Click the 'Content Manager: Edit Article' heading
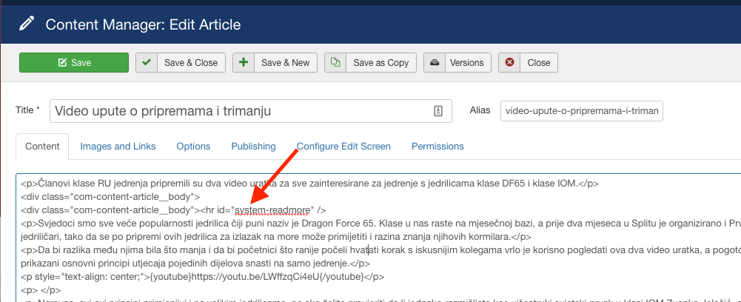 (143, 24)
